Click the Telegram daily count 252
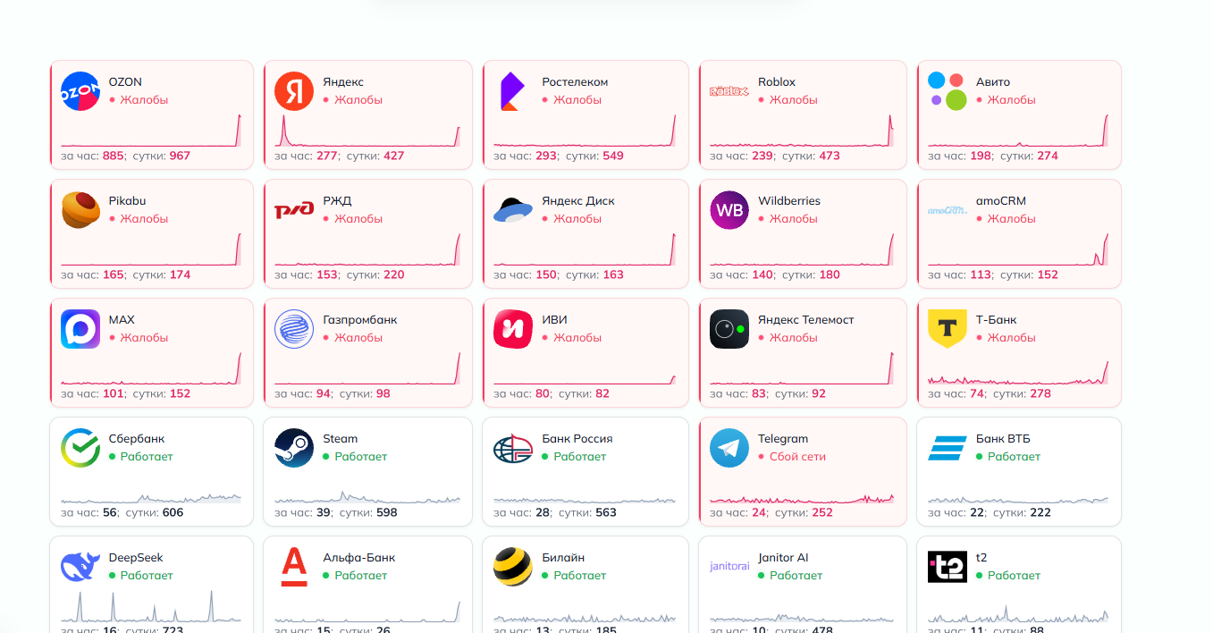The width and height of the screenshot is (1213, 633). [822, 512]
